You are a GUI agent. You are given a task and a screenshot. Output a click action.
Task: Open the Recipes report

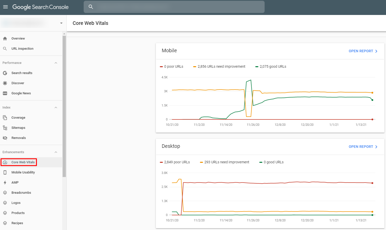pyautogui.click(x=17, y=223)
